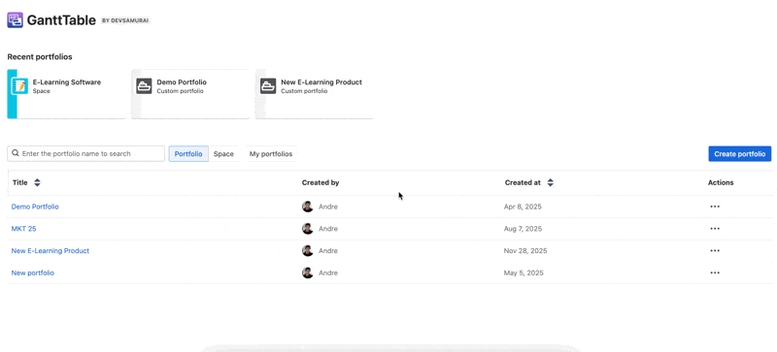
Task: Select the Portfolio tab
Action: [188, 154]
